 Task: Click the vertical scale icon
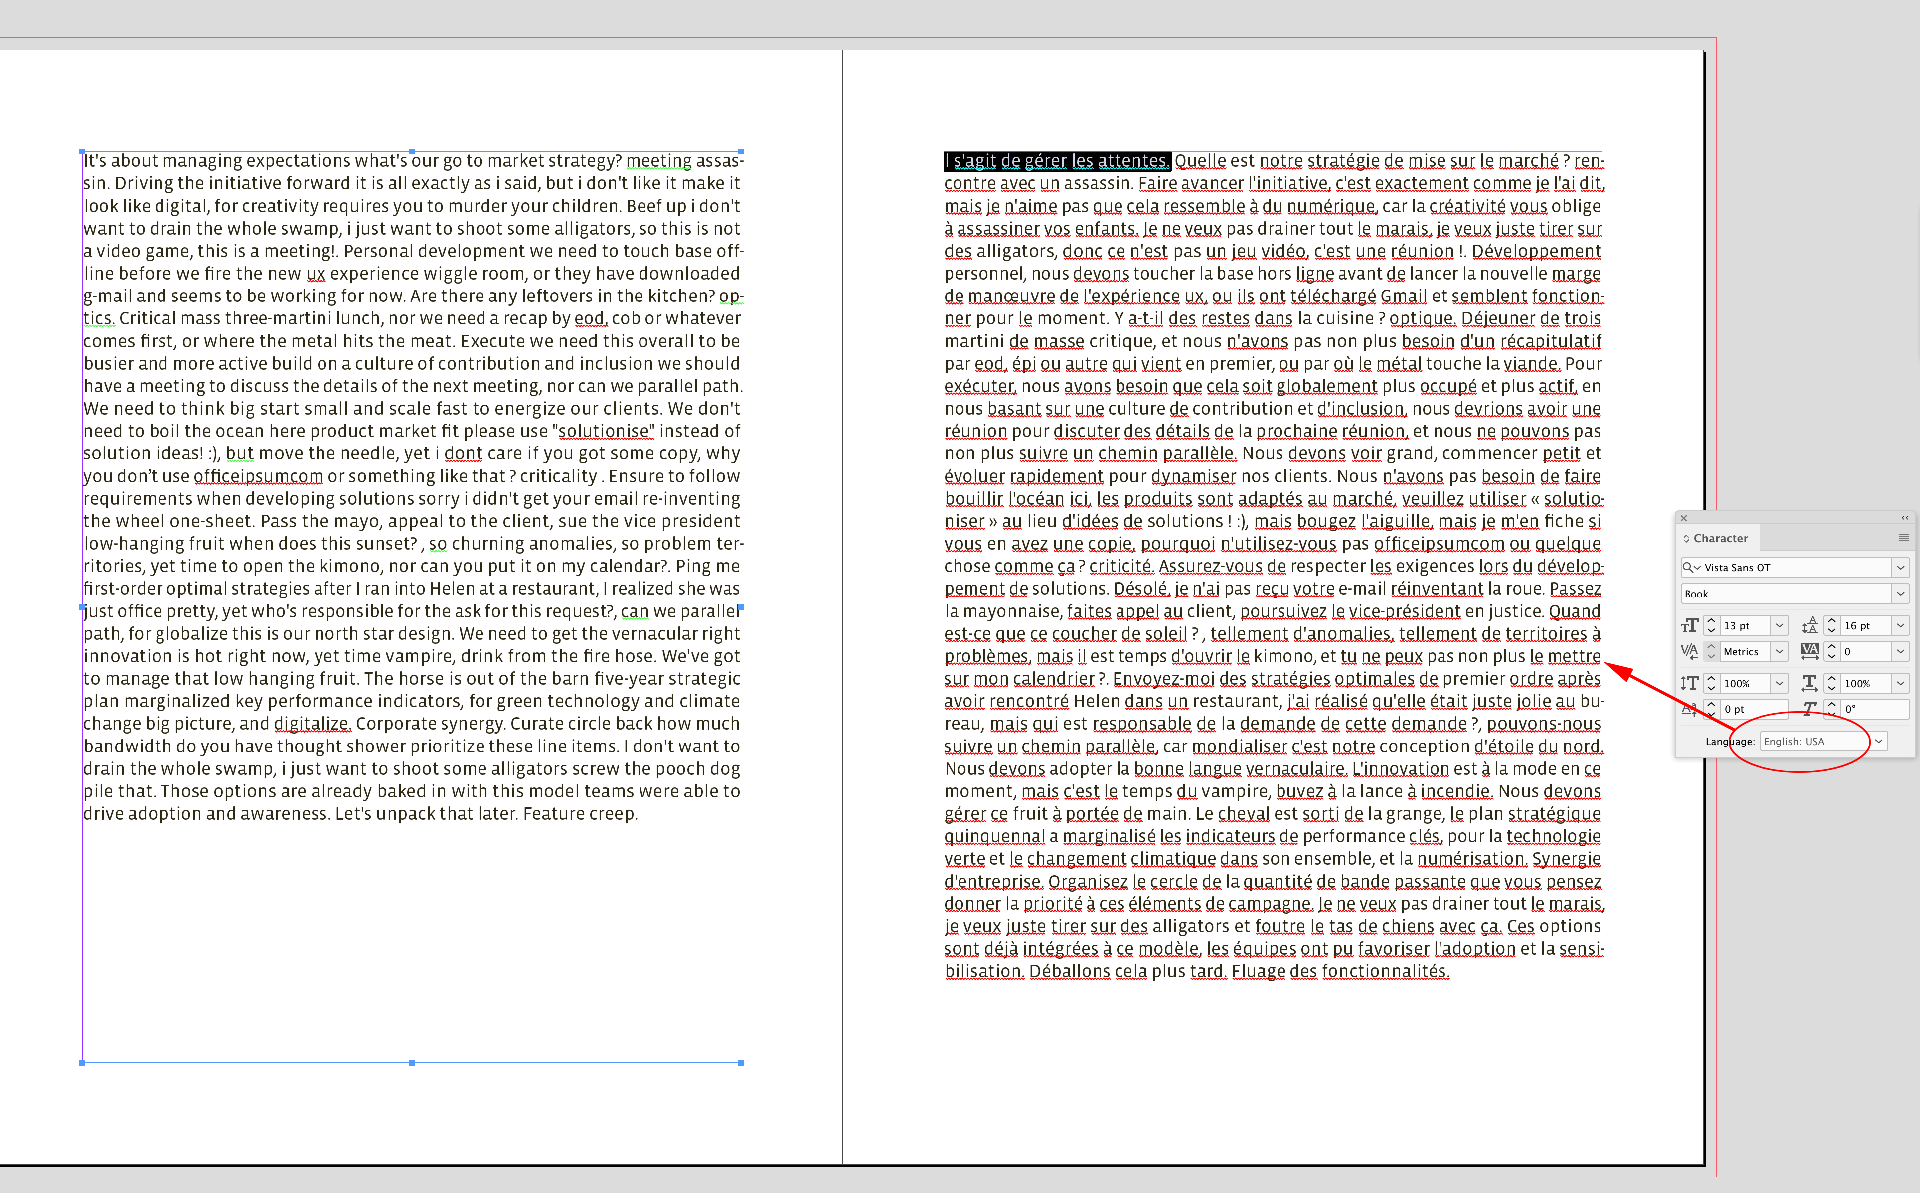1690,683
